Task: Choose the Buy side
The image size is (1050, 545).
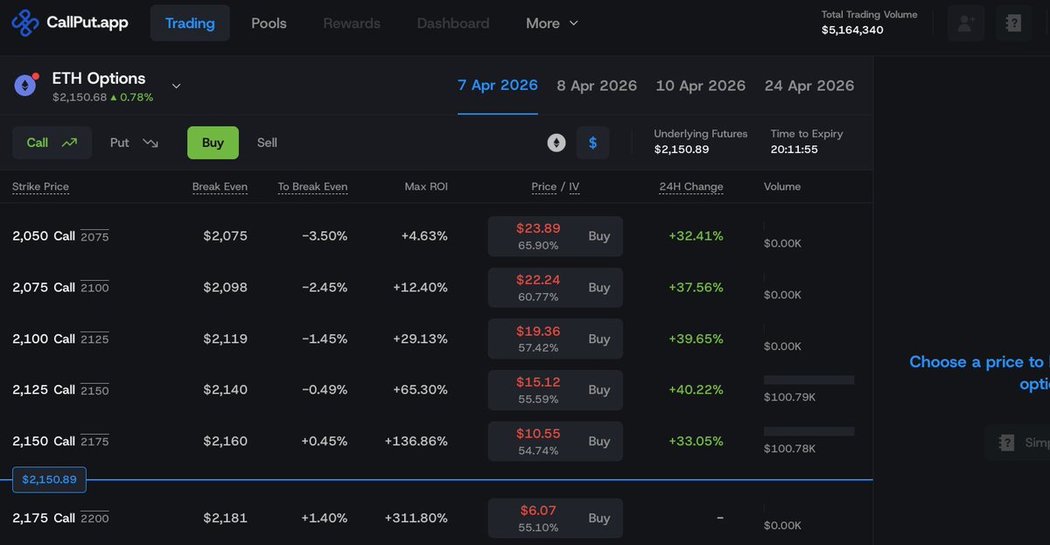Action: tap(213, 143)
